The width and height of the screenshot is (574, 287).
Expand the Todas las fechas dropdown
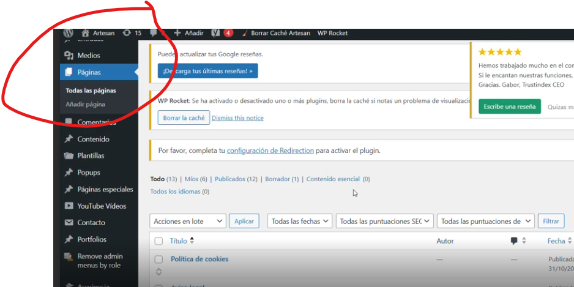click(300, 222)
